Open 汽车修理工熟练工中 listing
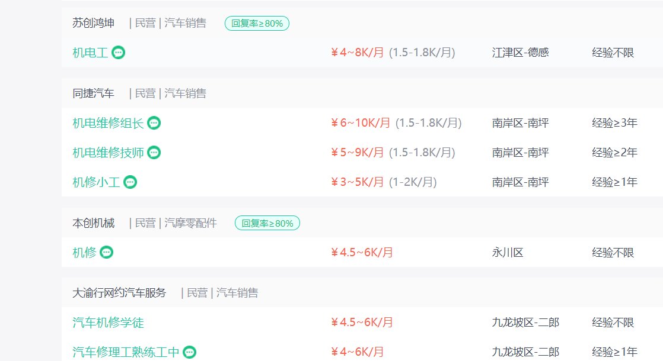The image size is (663, 361). click(126, 352)
